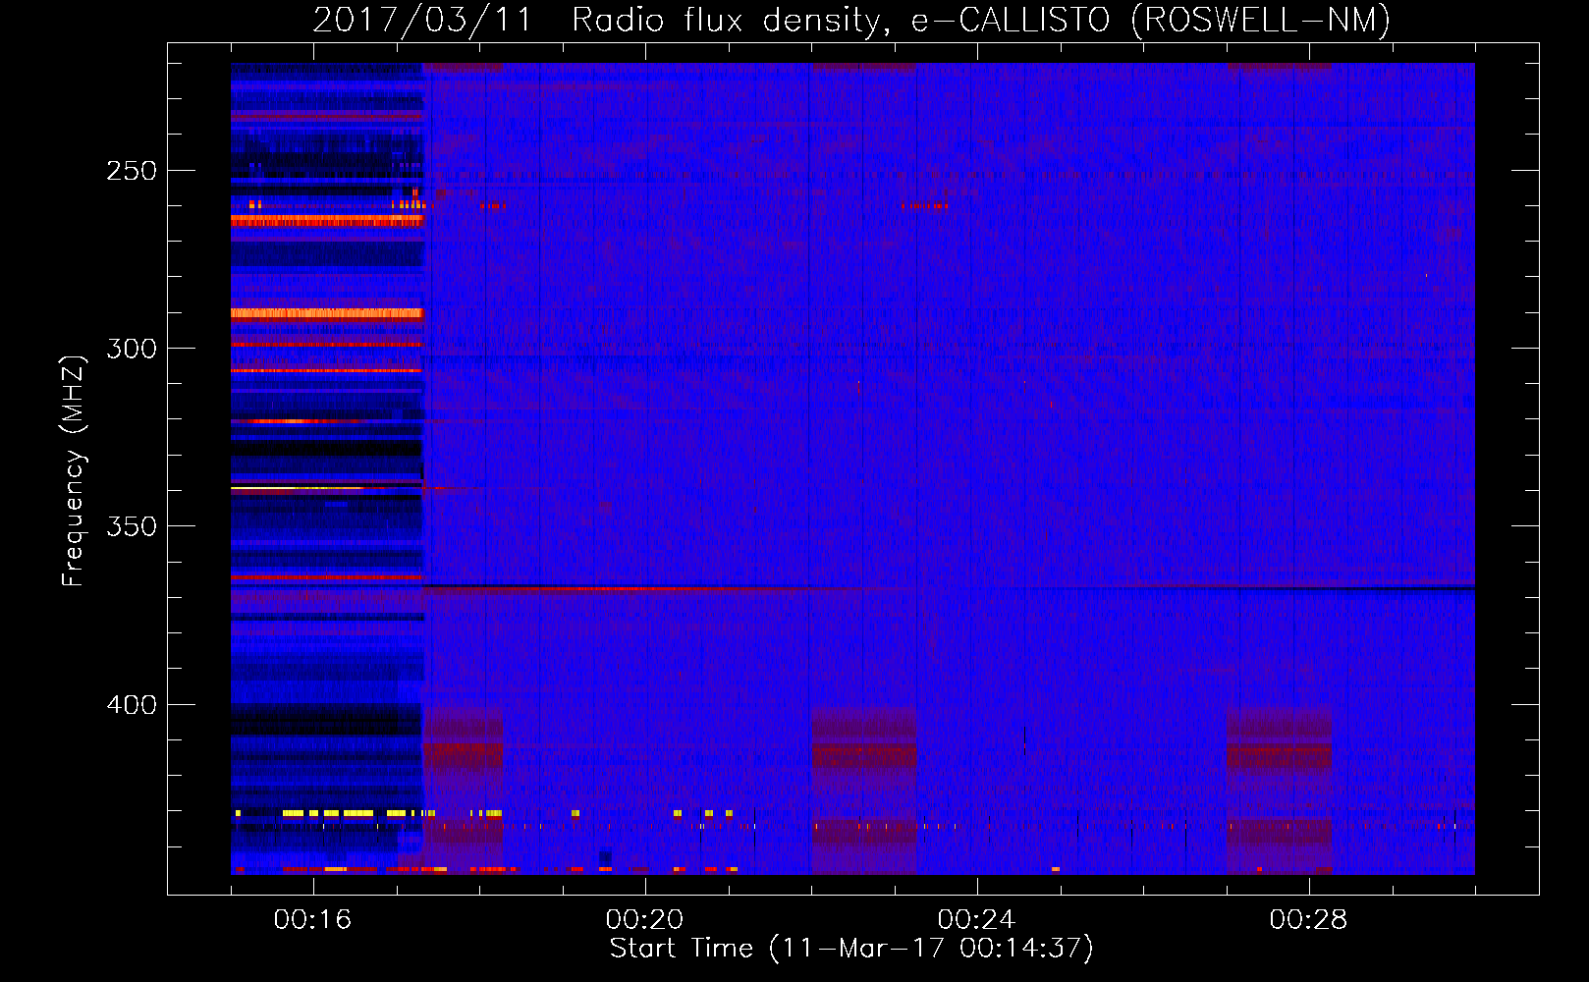Click the 300 frequency tick label
1589x982 pixels.
point(132,349)
